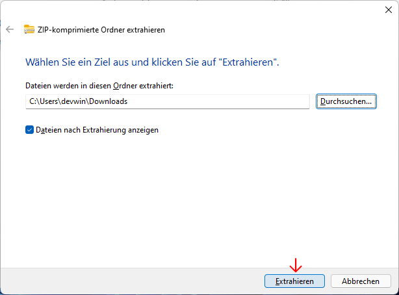The image size is (399, 295).
Task: Click the 'C:\Users\devwin\Downloads' path text
Action: coord(77,101)
